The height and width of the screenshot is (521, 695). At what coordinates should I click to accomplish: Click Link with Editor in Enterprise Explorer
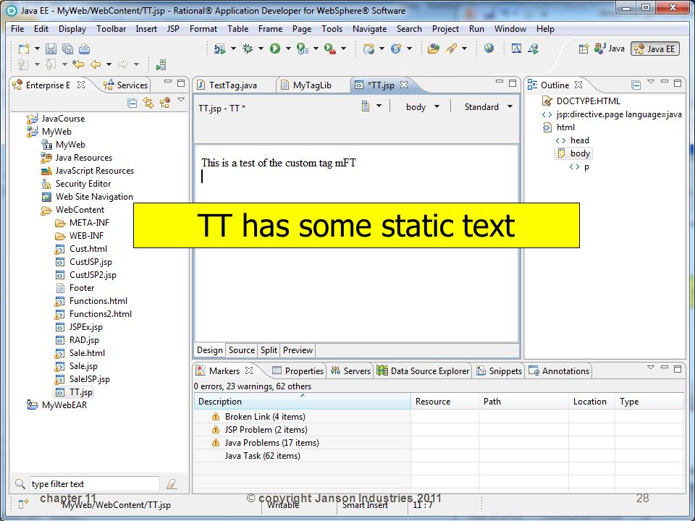pyautogui.click(x=148, y=103)
